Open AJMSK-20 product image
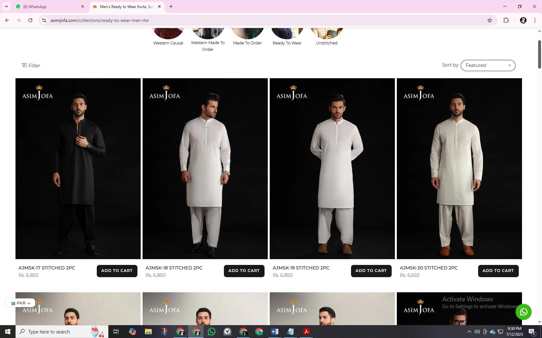542x338 pixels. (459, 169)
